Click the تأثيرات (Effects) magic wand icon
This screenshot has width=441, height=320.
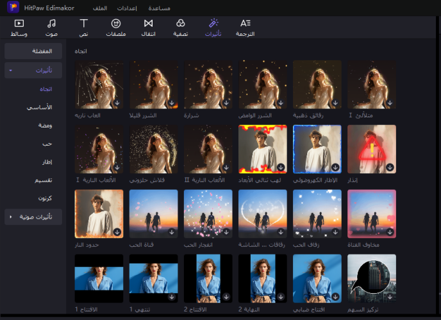tap(213, 24)
